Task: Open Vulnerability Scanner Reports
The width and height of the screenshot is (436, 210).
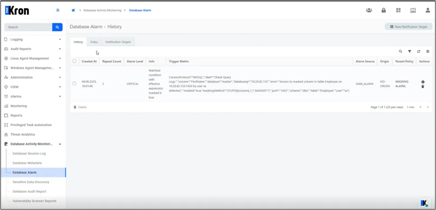Action: (x=34, y=201)
